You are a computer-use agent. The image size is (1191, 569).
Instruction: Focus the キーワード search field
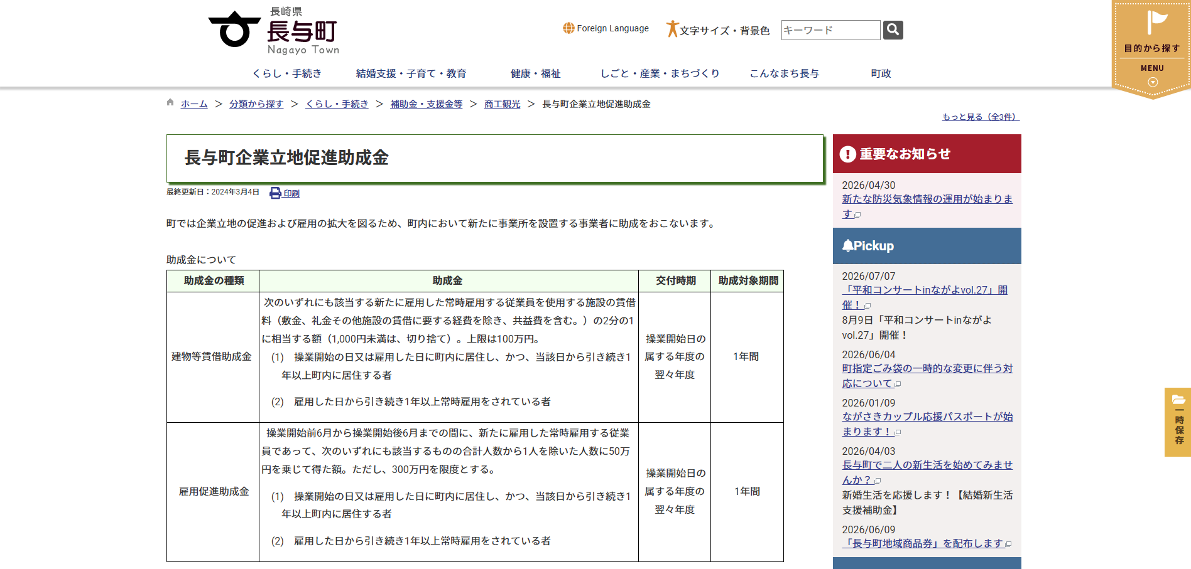coord(830,30)
